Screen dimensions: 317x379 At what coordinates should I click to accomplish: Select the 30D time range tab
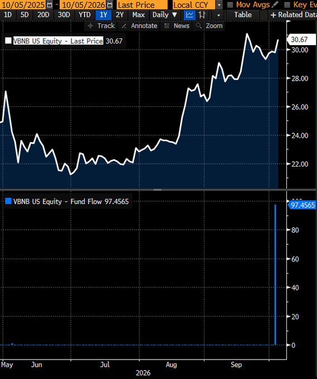coord(64,15)
